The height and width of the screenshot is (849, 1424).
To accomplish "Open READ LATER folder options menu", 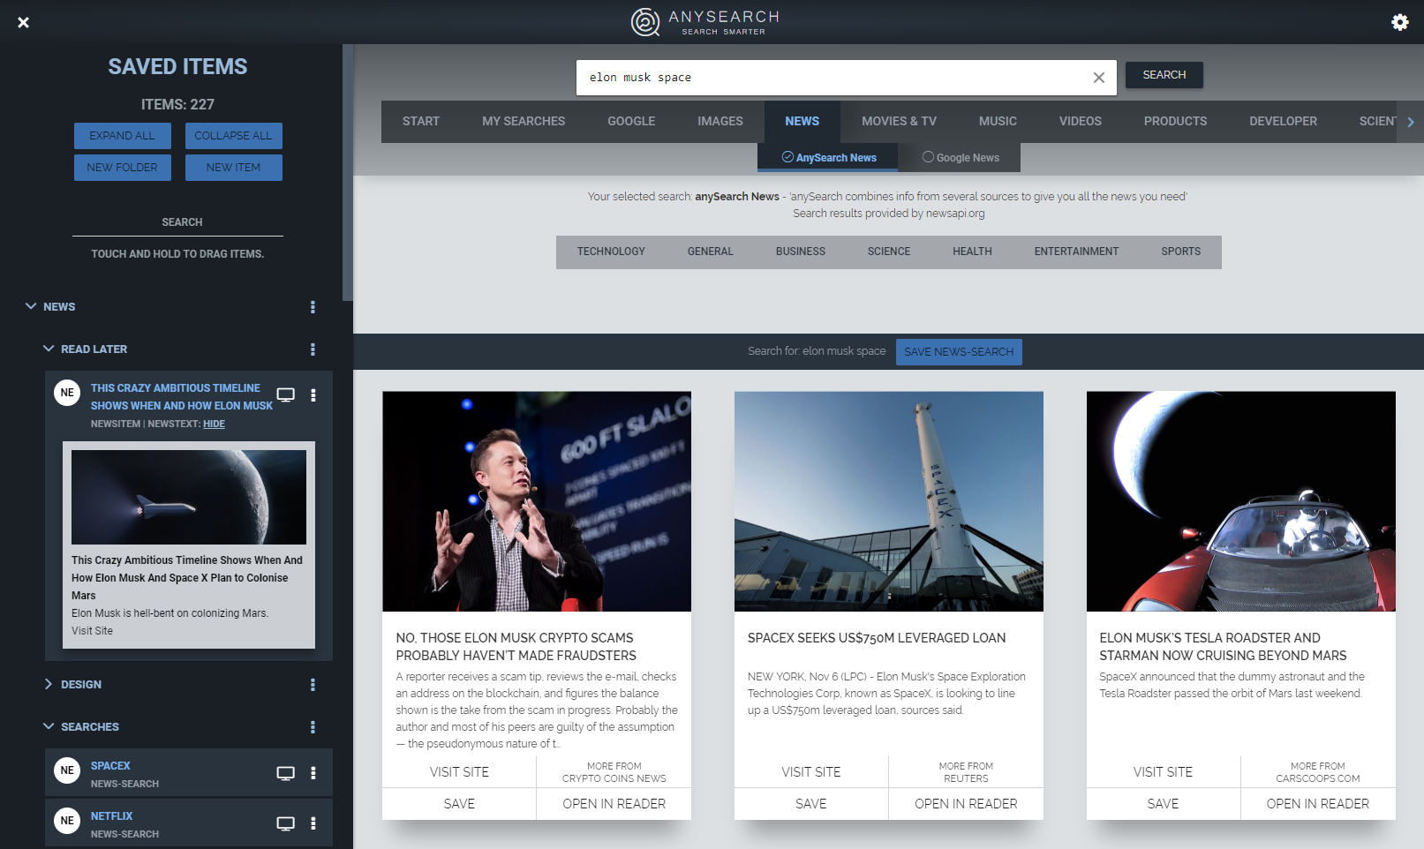I will point(313,349).
